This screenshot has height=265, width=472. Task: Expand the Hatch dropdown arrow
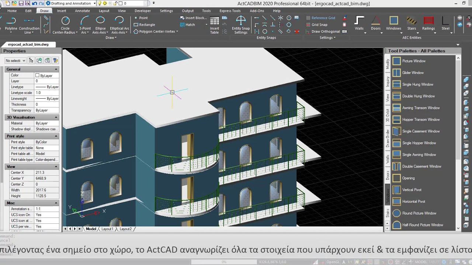206,25
